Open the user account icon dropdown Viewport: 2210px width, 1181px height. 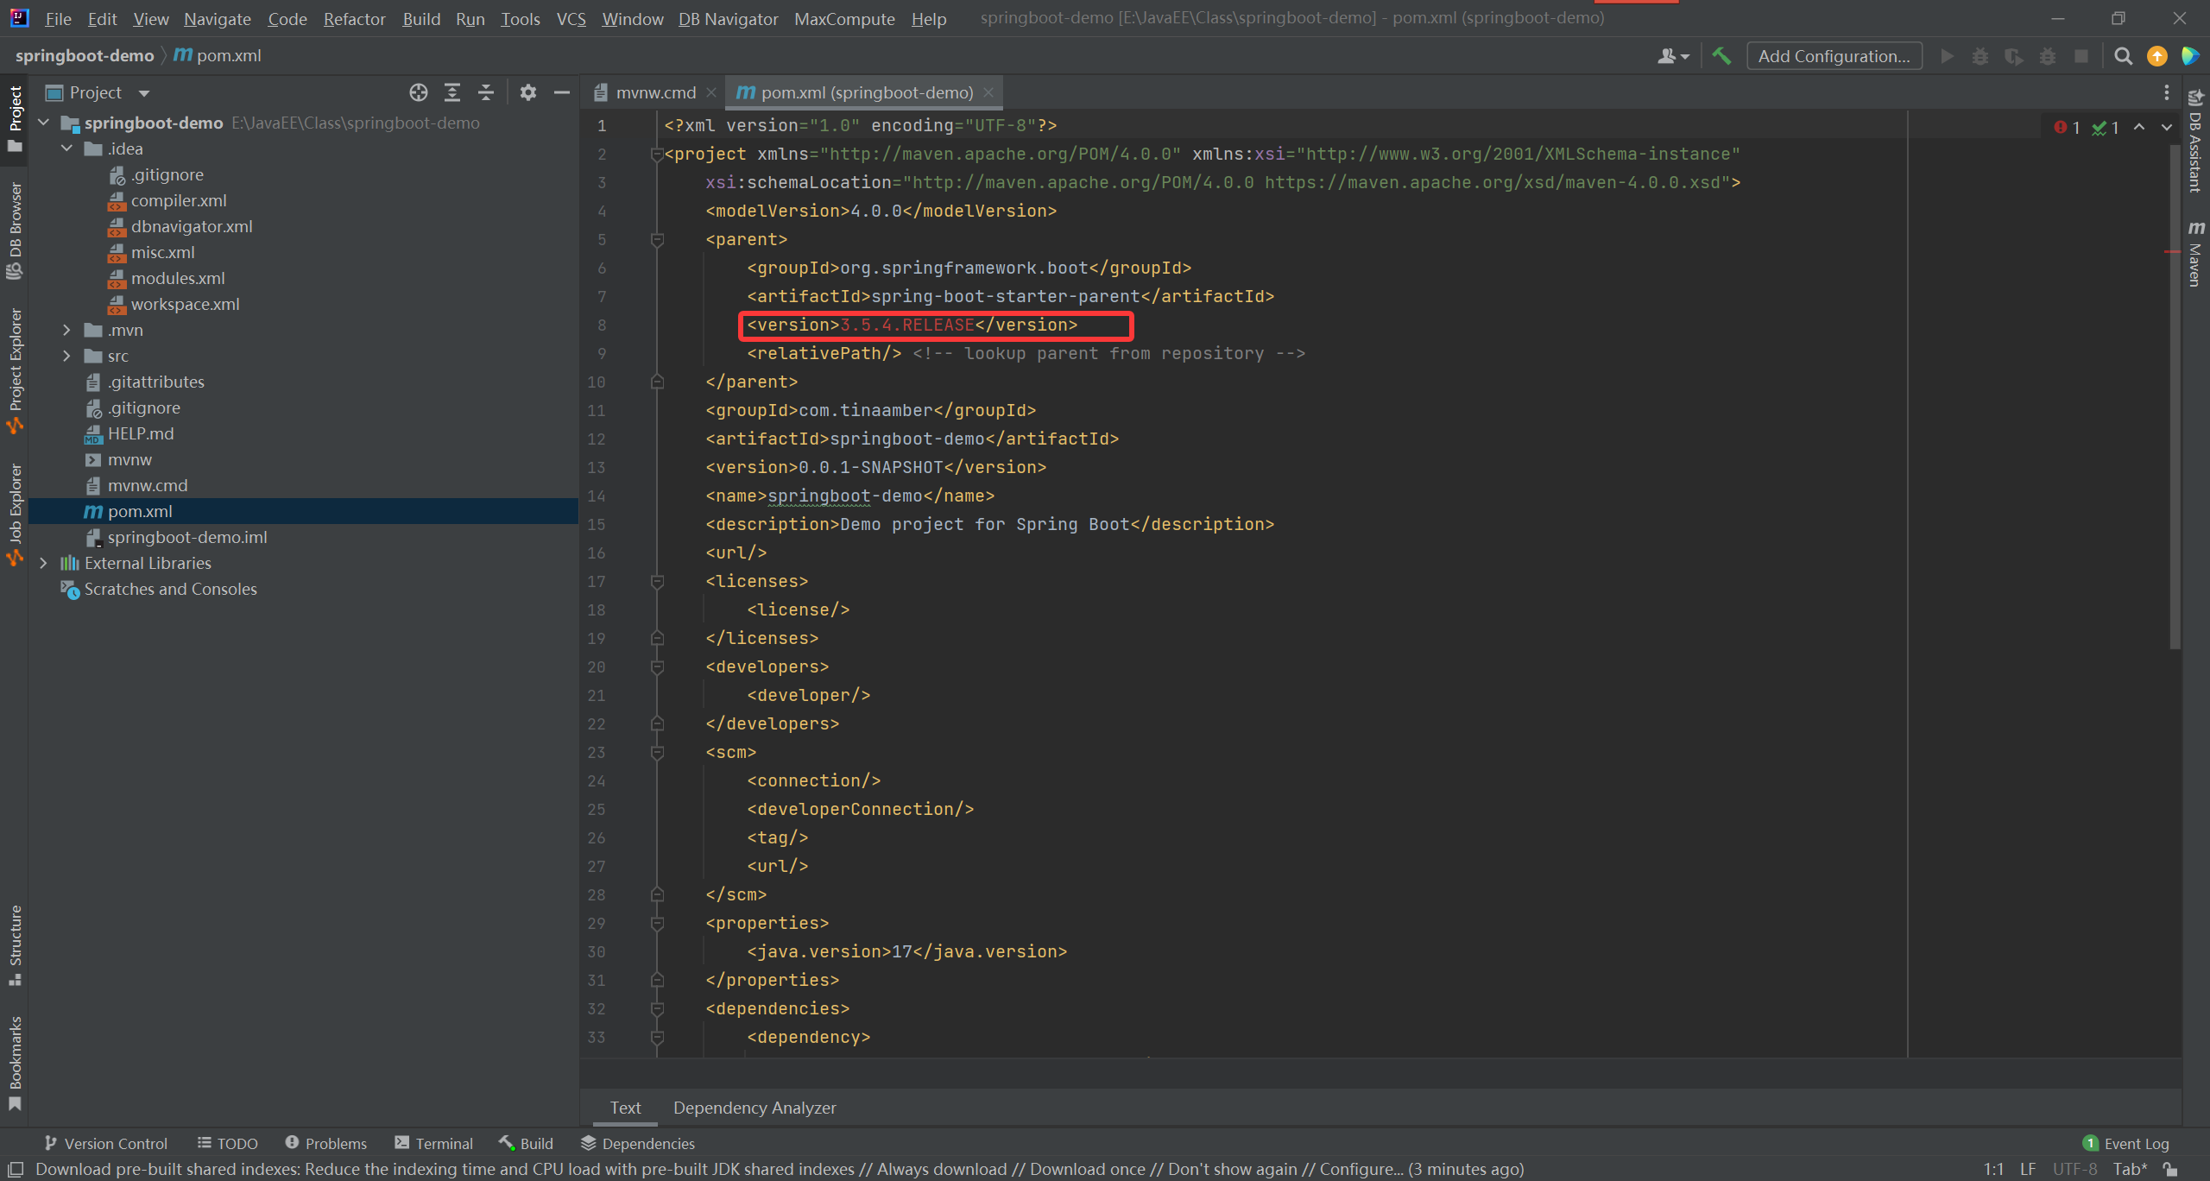click(1673, 56)
